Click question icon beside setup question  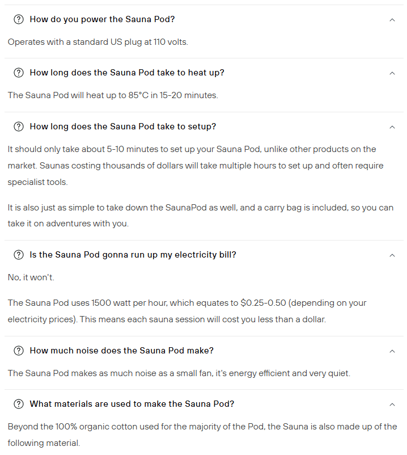(x=19, y=127)
